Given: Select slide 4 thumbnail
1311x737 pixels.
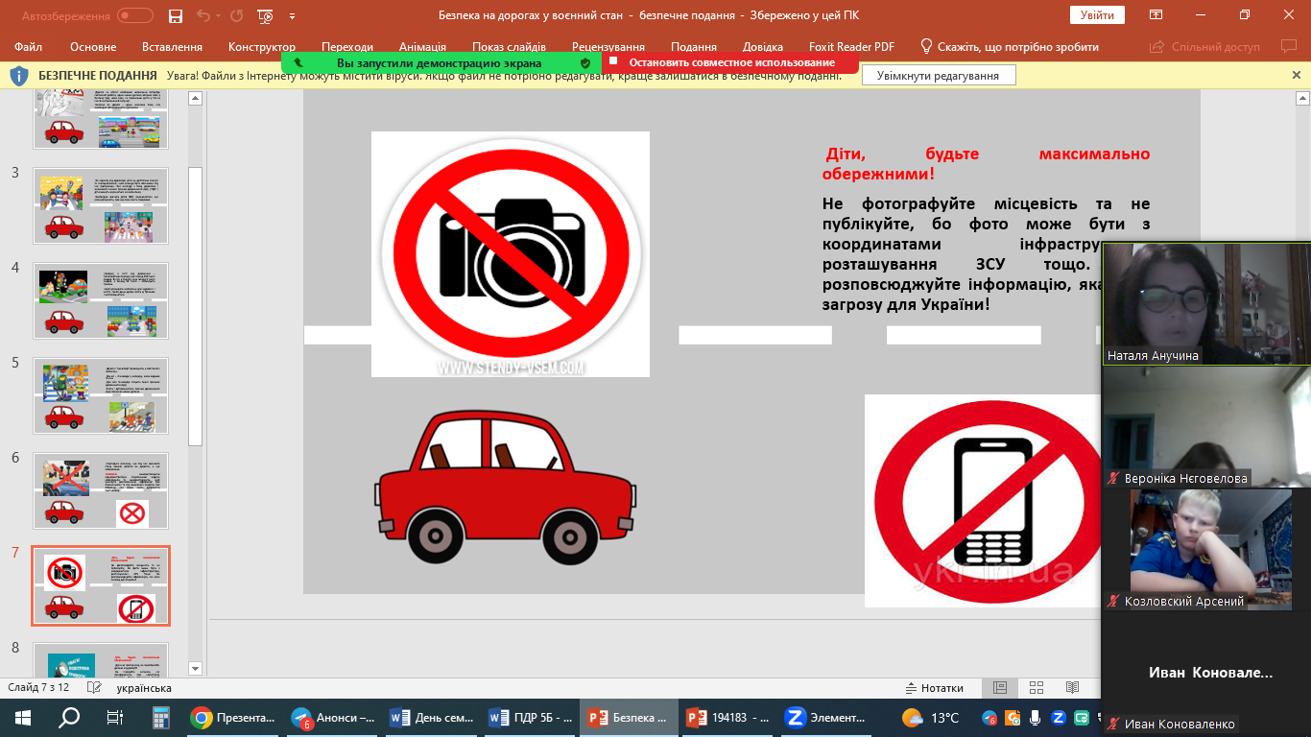Looking at the screenshot, I should tap(101, 300).
